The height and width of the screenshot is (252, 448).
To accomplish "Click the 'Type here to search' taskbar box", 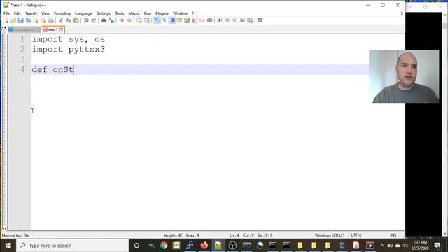I will tap(73, 246).
